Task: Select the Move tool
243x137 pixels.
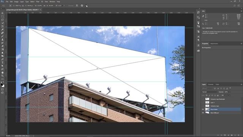Action: [x=2, y=13]
